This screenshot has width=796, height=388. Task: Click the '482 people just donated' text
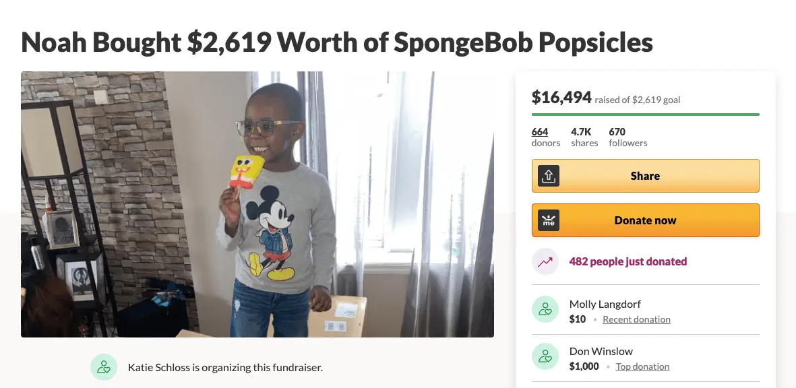click(627, 261)
